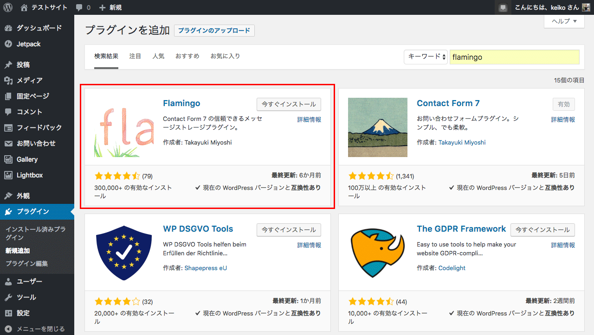
Task: Open 詳細情報 for Flamingo
Action: click(309, 120)
